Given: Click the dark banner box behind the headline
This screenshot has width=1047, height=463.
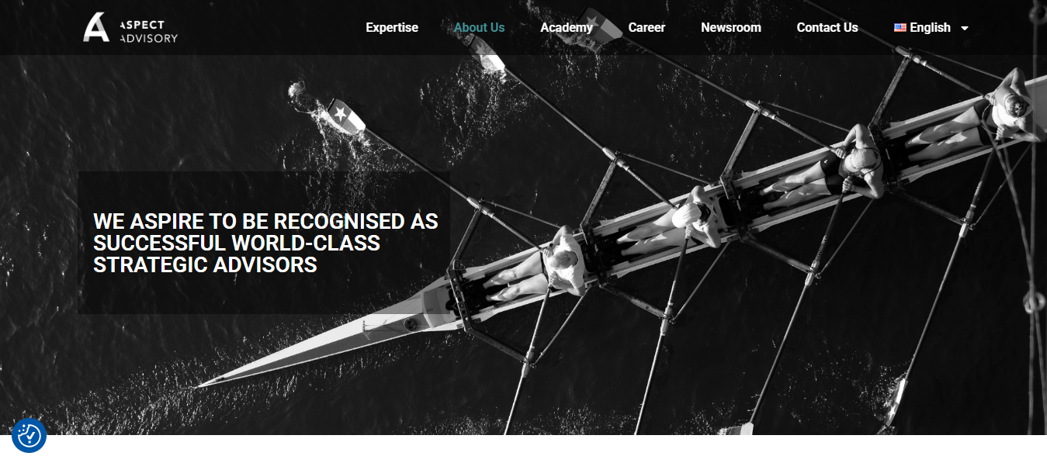Looking at the screenshot, I should click(x=264, y=242).
